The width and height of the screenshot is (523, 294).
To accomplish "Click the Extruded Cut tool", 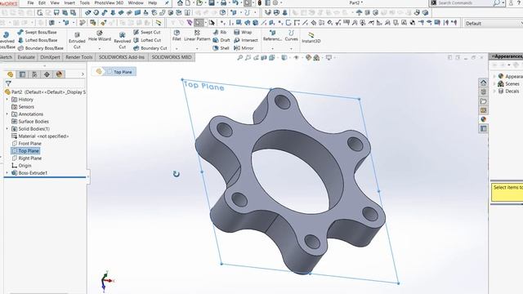I will coord(77,40).
